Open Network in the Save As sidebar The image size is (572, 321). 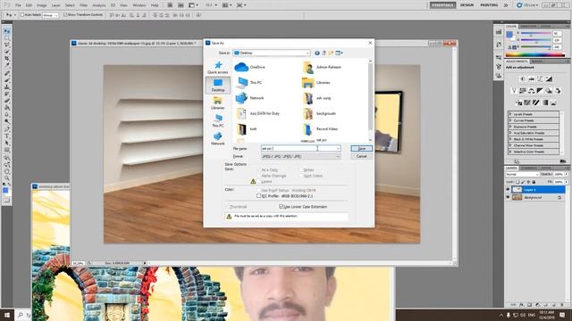(218, 139)
